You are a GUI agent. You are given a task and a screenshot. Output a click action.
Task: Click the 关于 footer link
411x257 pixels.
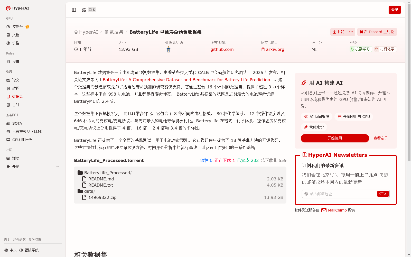tap(7, 239)
